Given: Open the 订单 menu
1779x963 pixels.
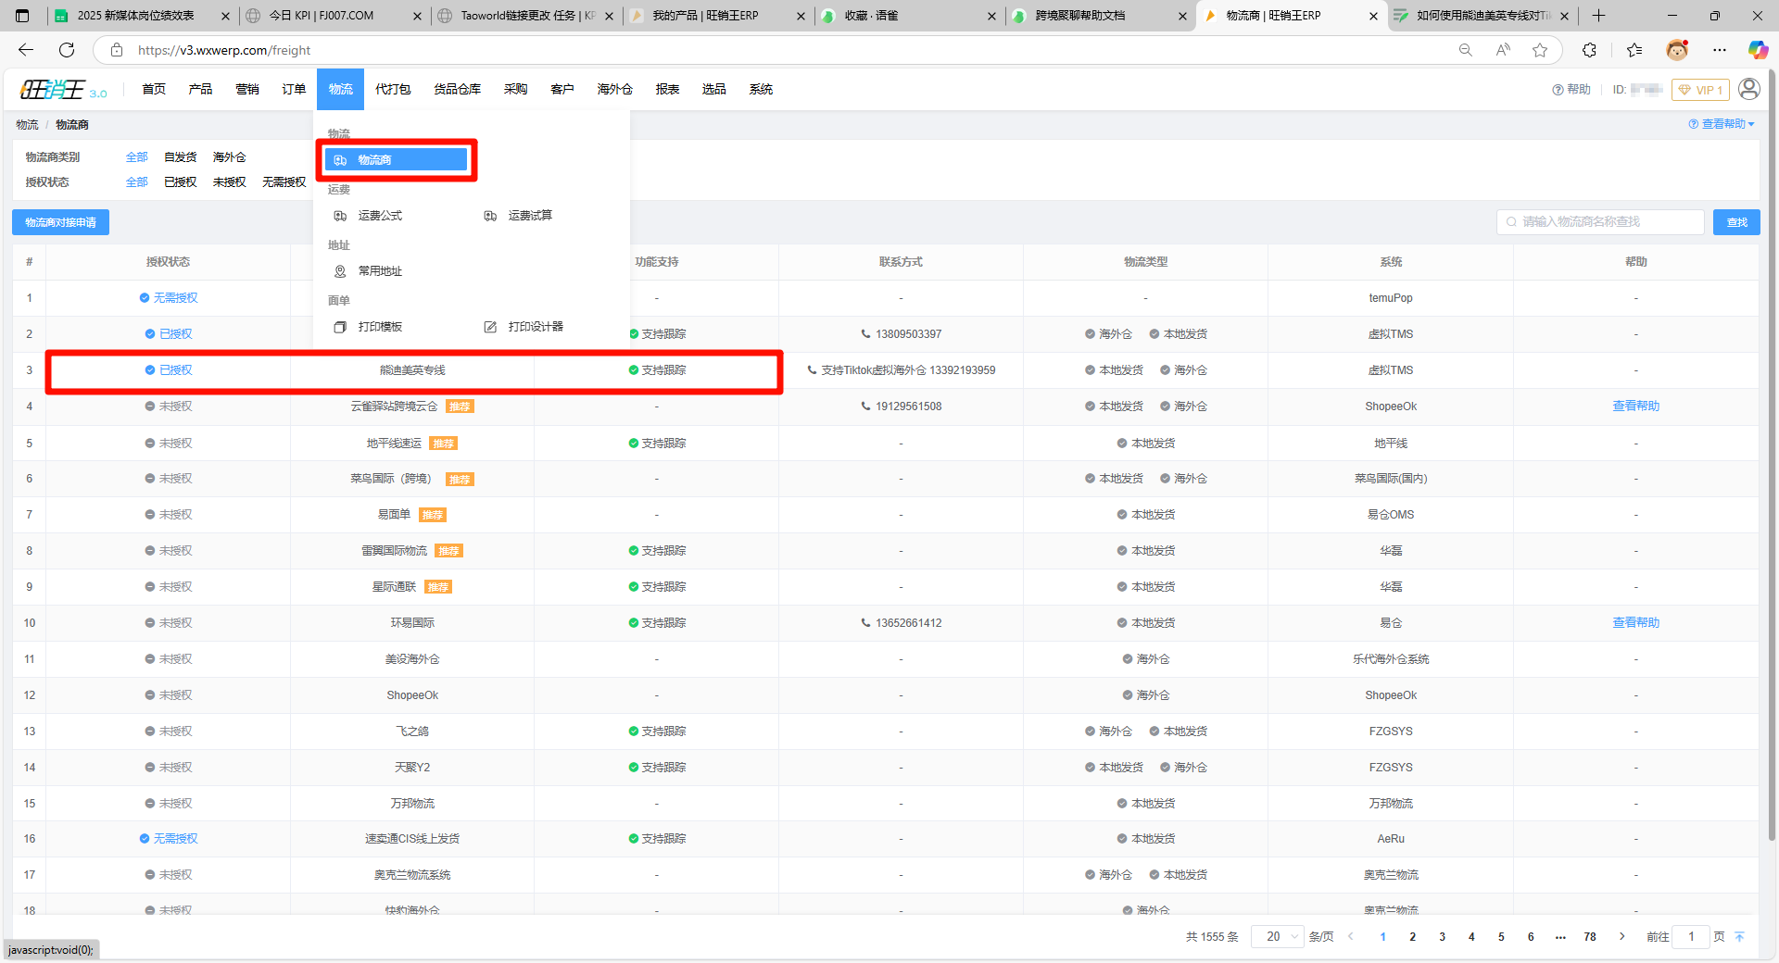Looking at the screenshot, I should click(294, 90).
